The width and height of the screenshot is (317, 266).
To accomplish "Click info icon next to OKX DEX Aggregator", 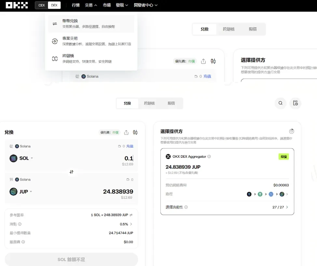I will coord(209,156).
